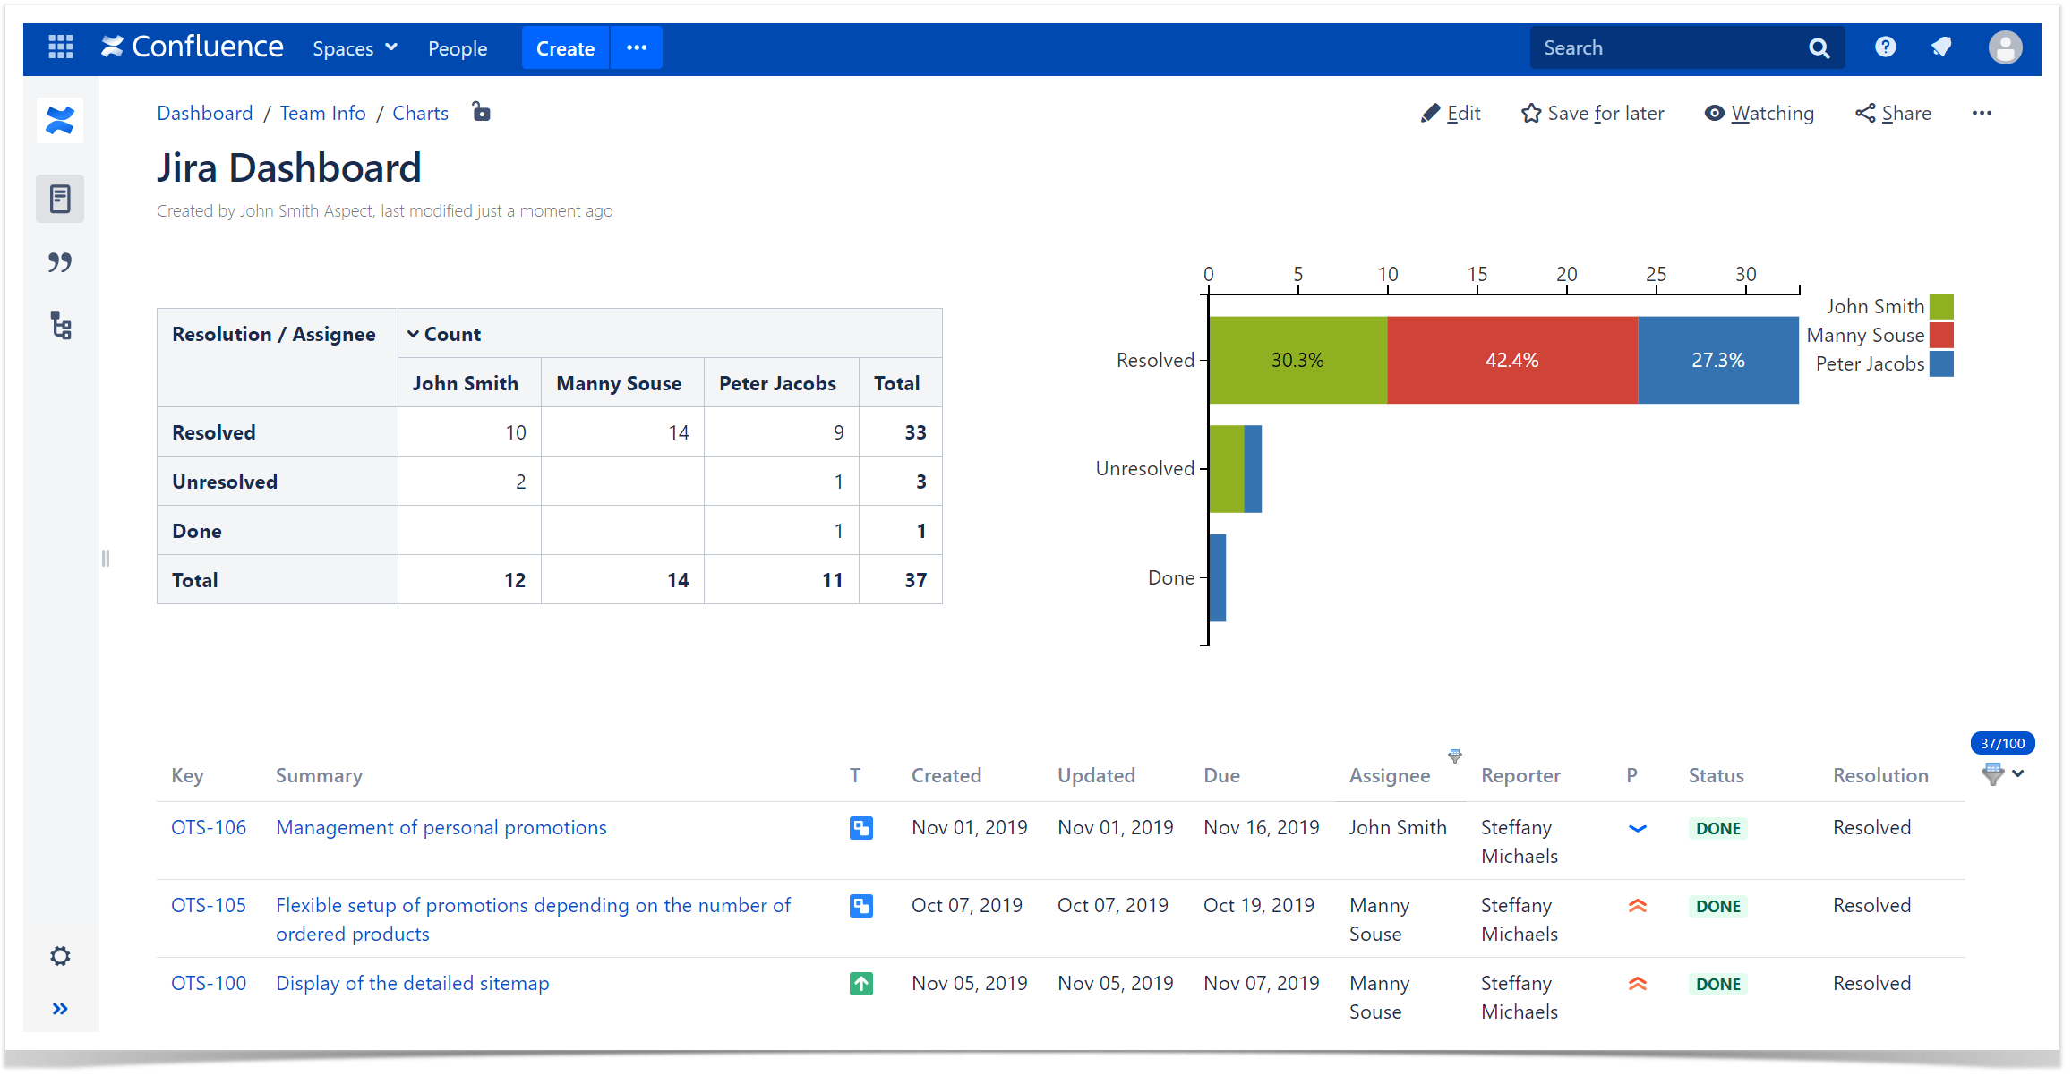Toggle Save for later star
Screen dimensions: 2072x1076
pyautogui.click(x=1592, y=114)
